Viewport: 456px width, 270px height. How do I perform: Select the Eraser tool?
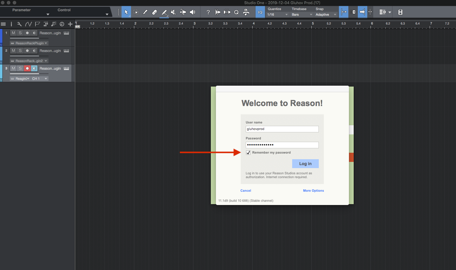pos(154,12)
